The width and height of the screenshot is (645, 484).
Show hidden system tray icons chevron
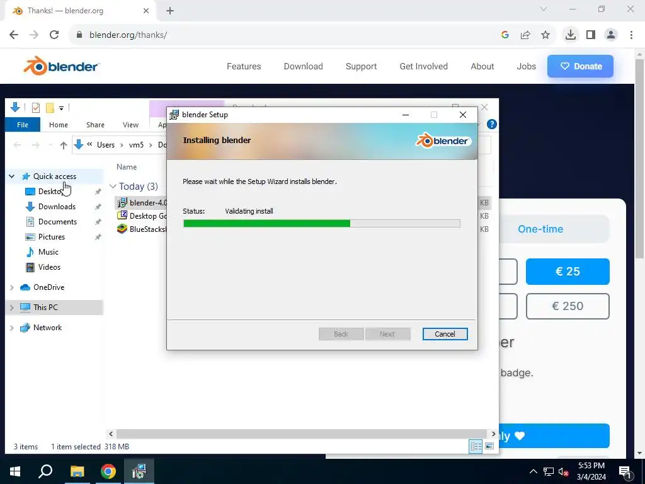point(533,471)
